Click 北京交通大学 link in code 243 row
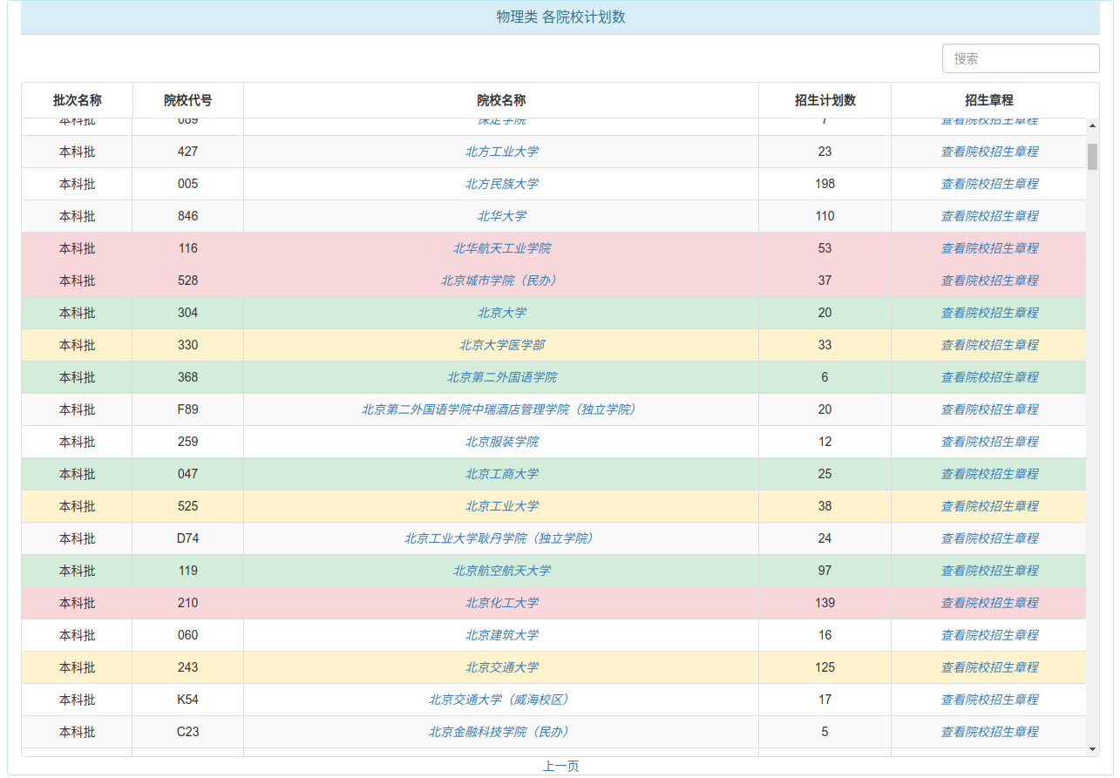 pyautogui.click(x=501, y=667)
